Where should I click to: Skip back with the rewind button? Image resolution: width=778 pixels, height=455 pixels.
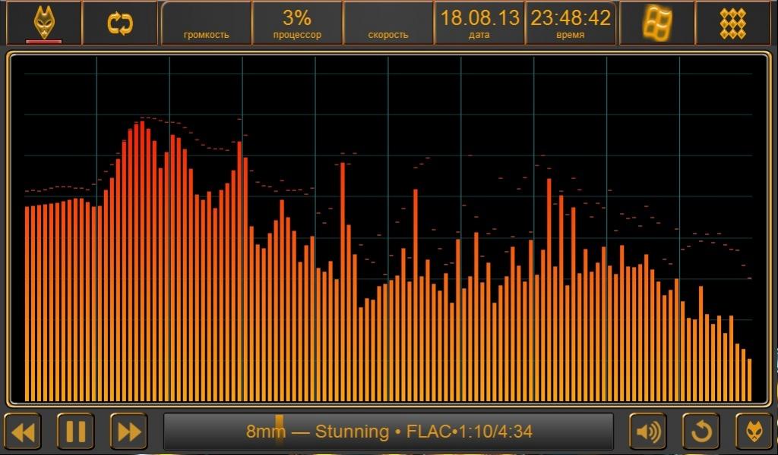[23, 432]
